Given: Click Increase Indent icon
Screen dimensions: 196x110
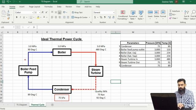Looking at the screenshot, I should (68, 17).
